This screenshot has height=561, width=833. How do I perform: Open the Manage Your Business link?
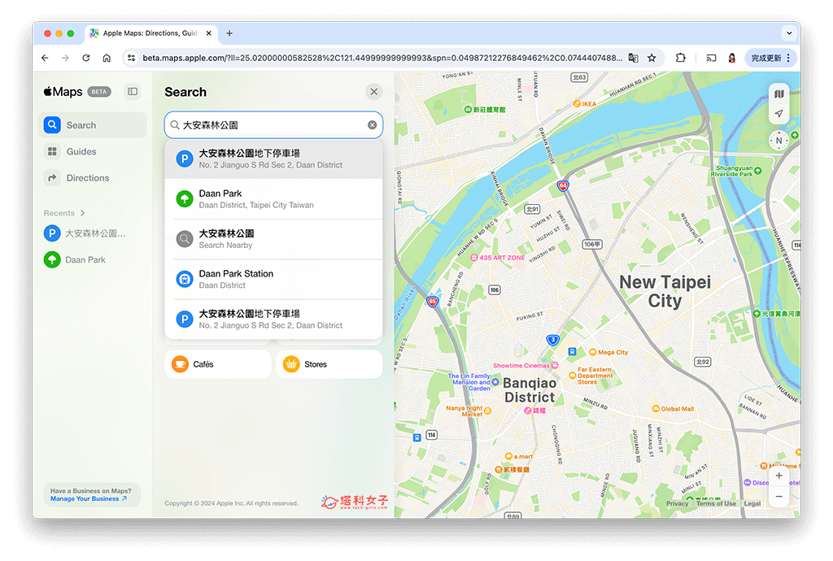[88, 500]
